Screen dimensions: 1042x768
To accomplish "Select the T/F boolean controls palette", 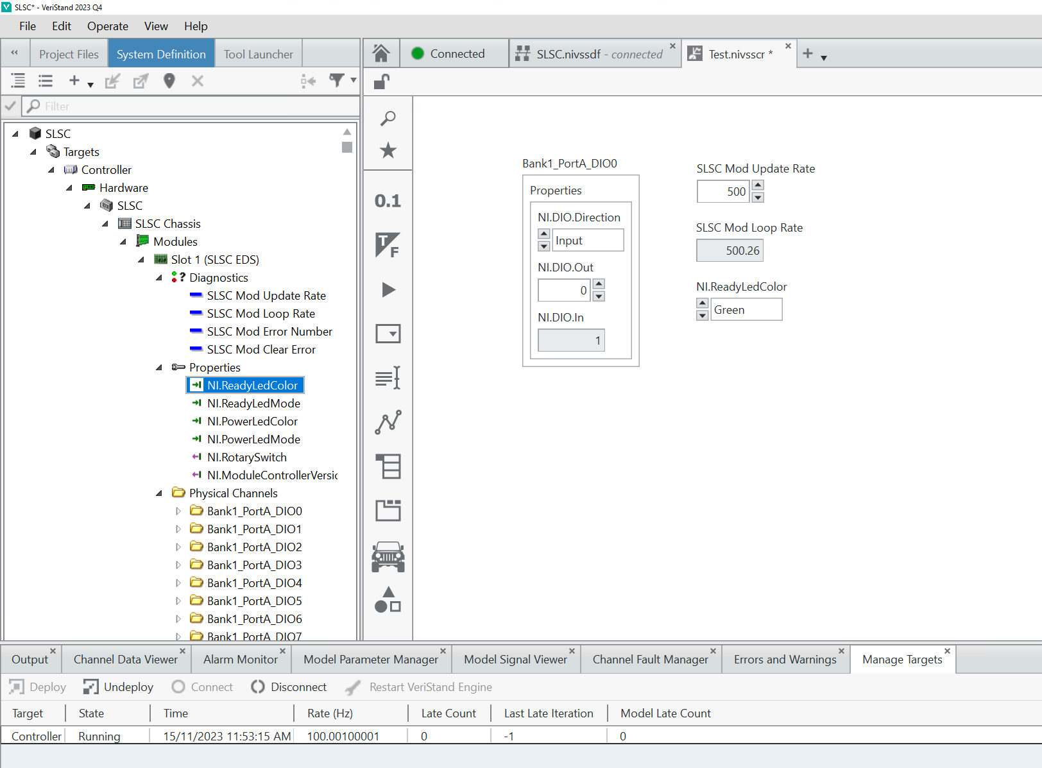I will [x=388, y=245].
